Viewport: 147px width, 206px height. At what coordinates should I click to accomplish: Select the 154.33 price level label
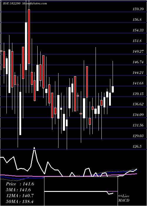pyautogui.click(x=138, y=30)
